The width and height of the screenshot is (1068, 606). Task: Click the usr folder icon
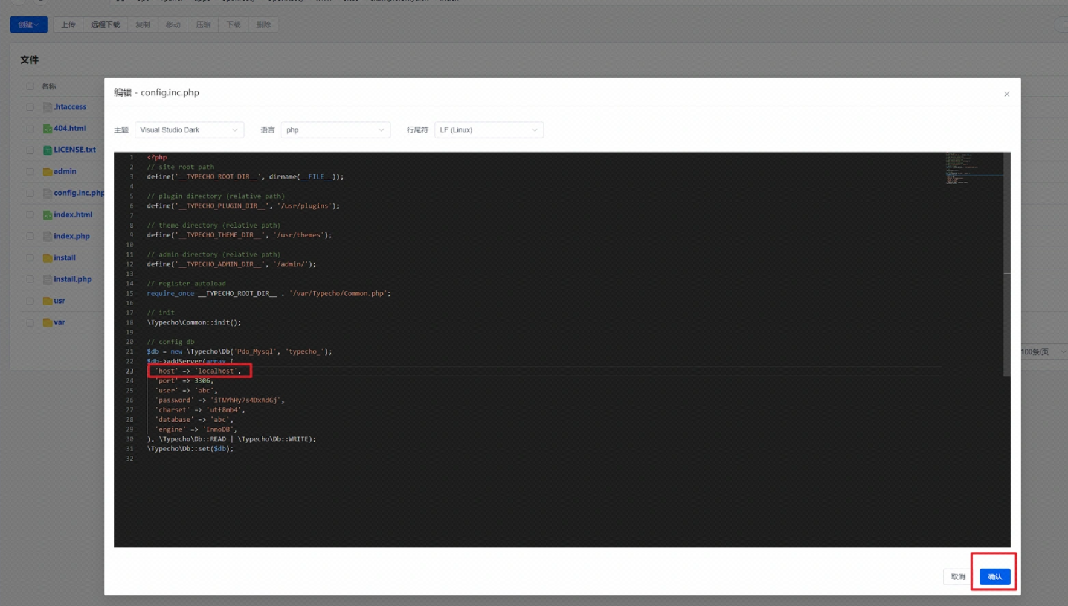[47, 301]
